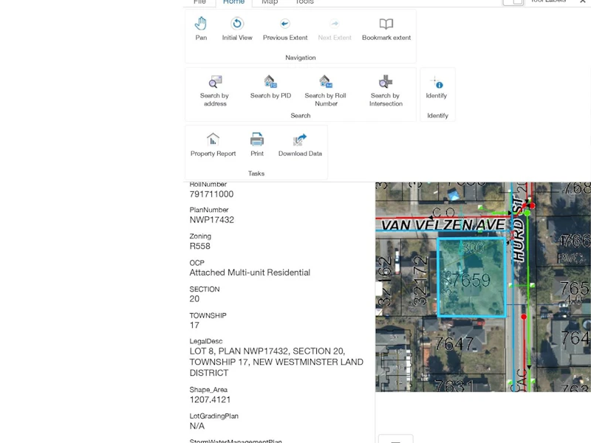The height and width of the screenshot is (443, 591).
Task: Open Search by PID tool
Action: [270, 87]
